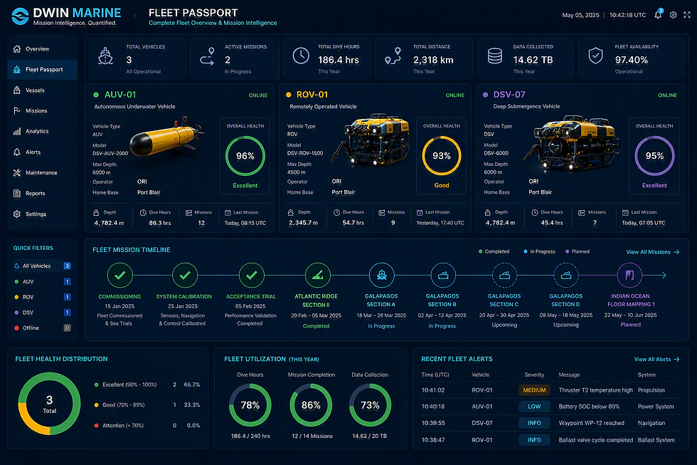
Task: Click the Total Dive Hours clock icon
Action: pos(301,56)
